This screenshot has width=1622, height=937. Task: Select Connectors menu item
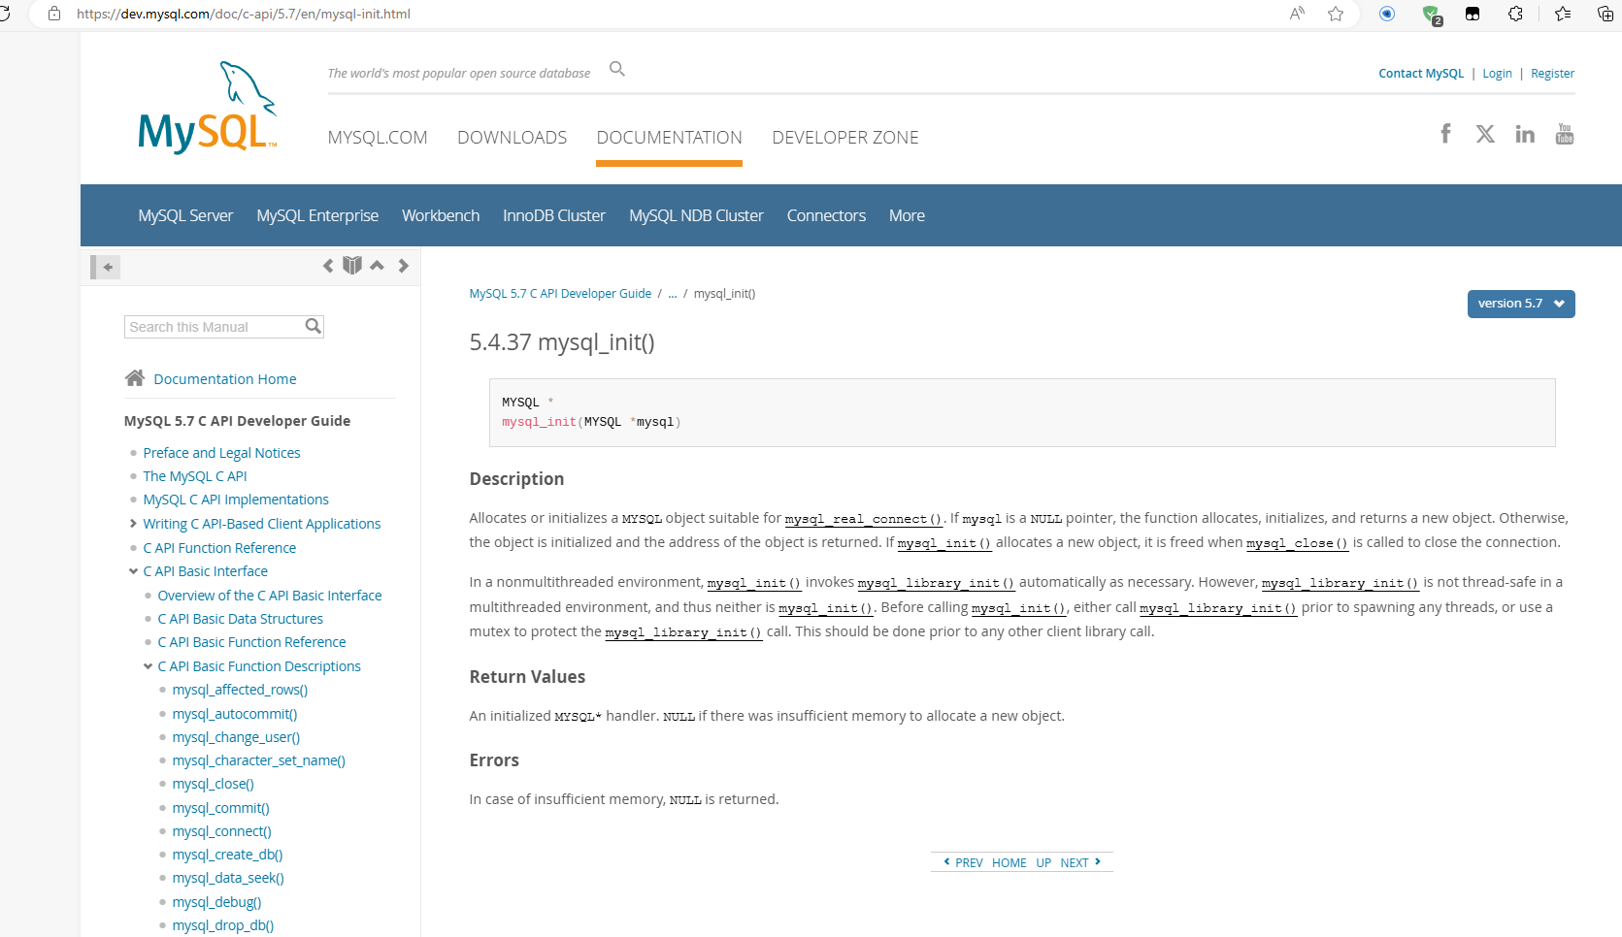pyautogui.click(x=826, y=215)
